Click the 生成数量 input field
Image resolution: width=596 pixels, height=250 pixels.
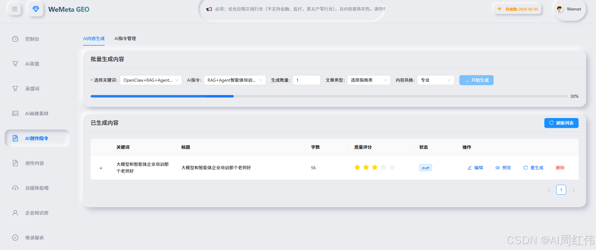pos(307,80)
